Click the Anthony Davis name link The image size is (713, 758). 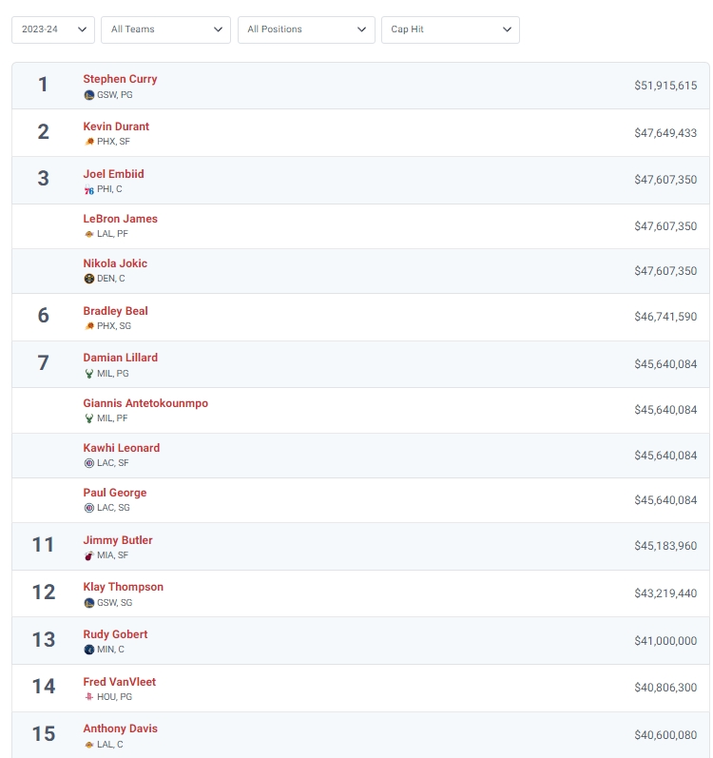121,729
